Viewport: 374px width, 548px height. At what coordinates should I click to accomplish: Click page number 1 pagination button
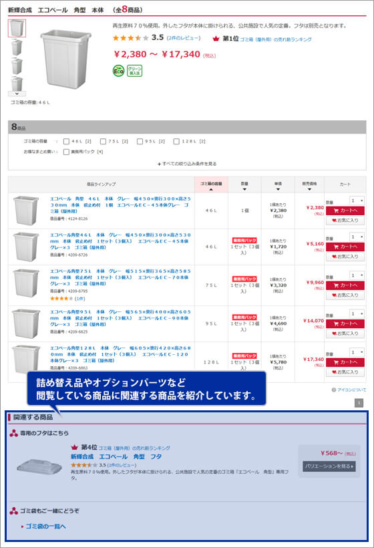coord(359,403)
